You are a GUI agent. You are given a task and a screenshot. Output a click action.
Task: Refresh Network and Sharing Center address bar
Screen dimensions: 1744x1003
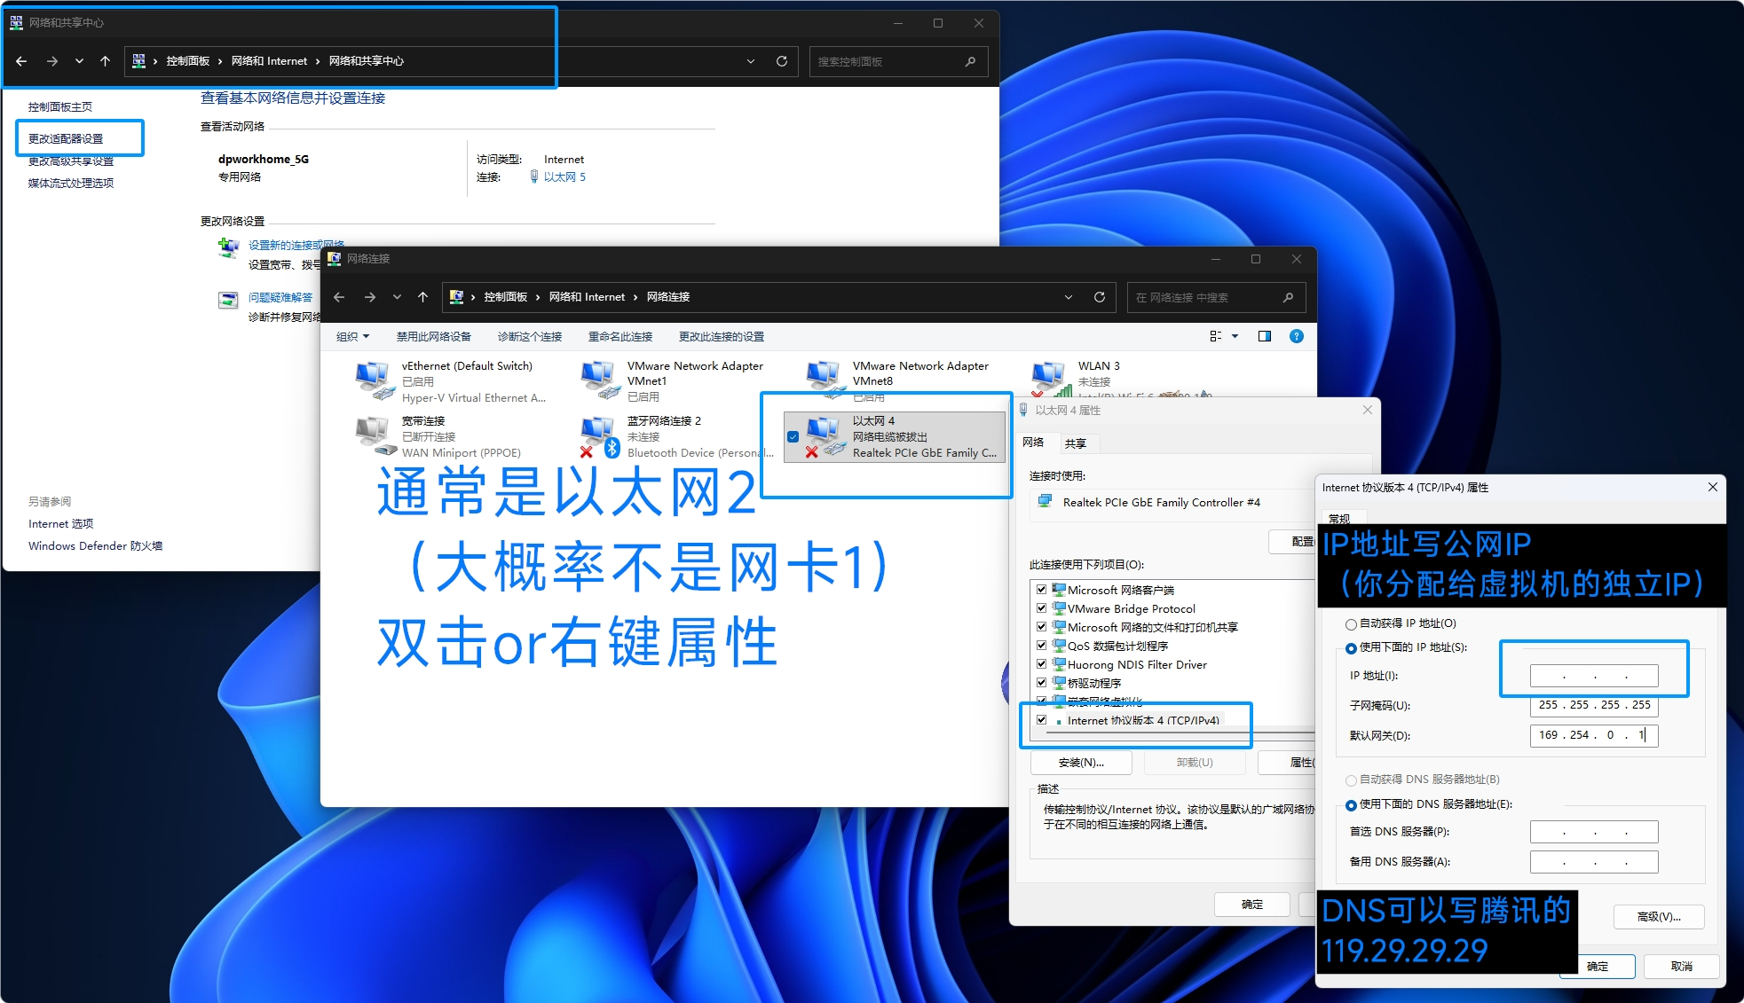click(782, 61)
